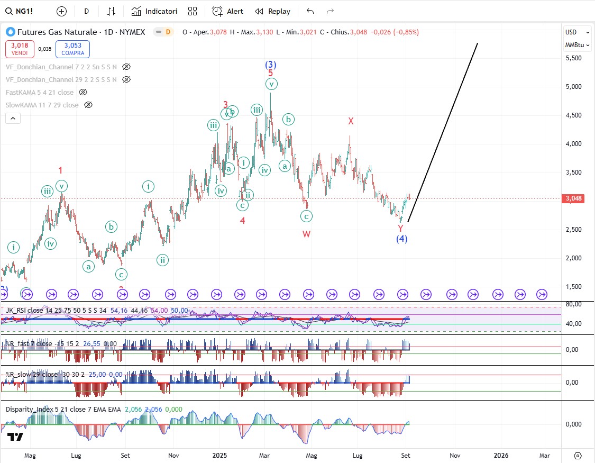The height and width of the screenshot is (463, 595).
Task: Open the Indicatori menu
Action: pyautogui.click(x=154, y=11)
